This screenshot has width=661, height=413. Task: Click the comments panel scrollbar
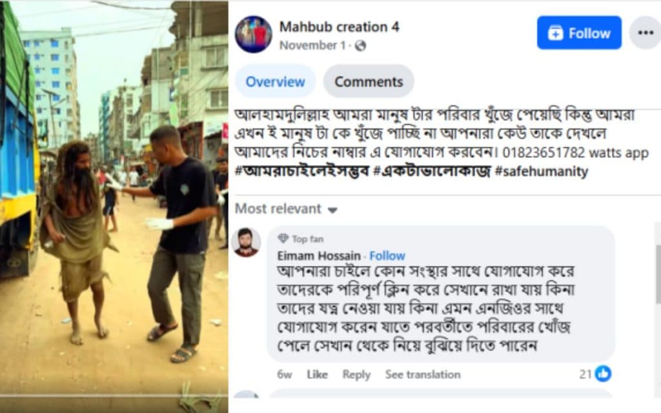pyautogui.click(x=658, y=271)
